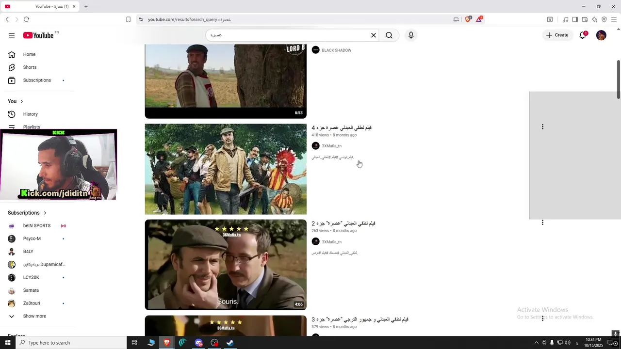Open taskbar clock 10:34 PM
The height and width of the screenshot is (349, 621).
tap(593, 343)
